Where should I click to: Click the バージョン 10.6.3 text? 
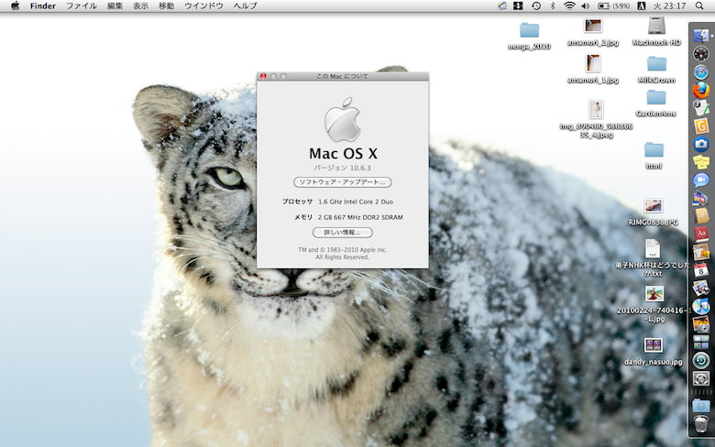pos(342,168)
